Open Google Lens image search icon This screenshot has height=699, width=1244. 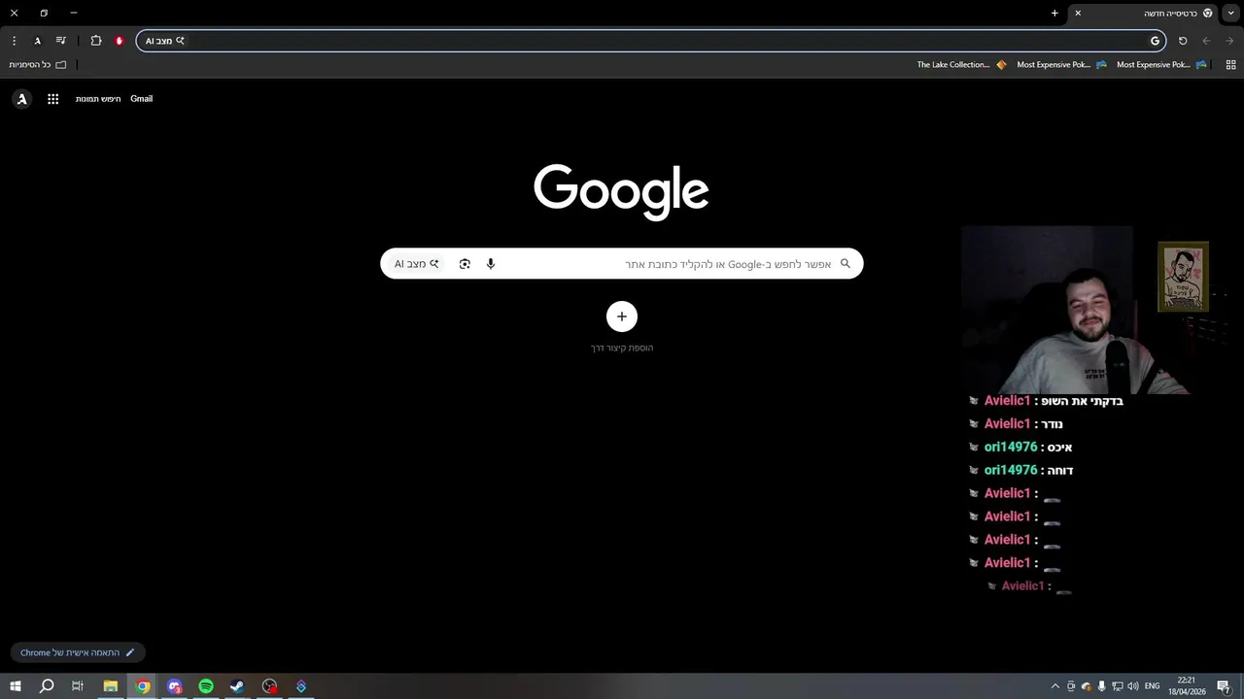coord(465,264)
